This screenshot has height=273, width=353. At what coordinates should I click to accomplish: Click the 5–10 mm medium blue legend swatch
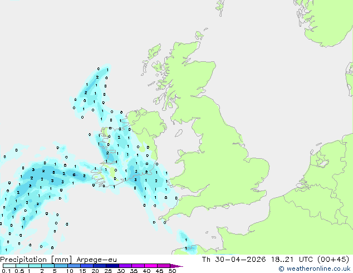pos(61,266)
